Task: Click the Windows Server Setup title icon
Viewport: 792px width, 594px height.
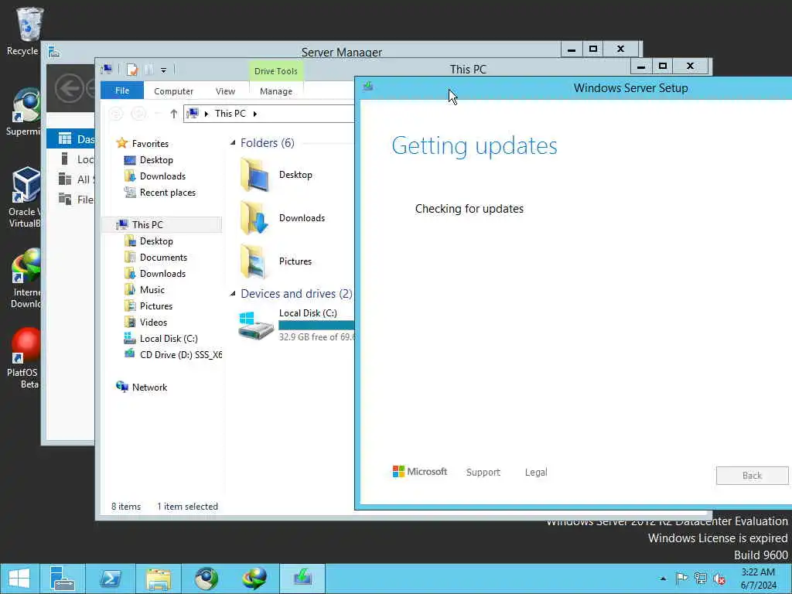Action: tap(368, 87)
